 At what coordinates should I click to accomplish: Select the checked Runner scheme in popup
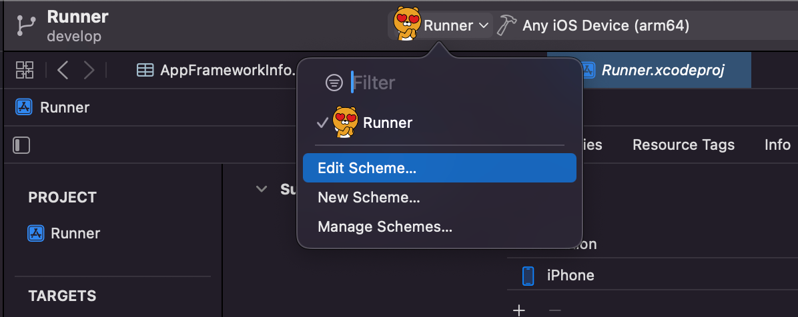[439, 123]
